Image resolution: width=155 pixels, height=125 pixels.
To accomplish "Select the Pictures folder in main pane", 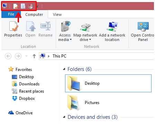I will (x=108, y=103).
